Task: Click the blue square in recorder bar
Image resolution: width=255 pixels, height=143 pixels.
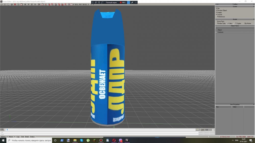Action: [129, 3]
